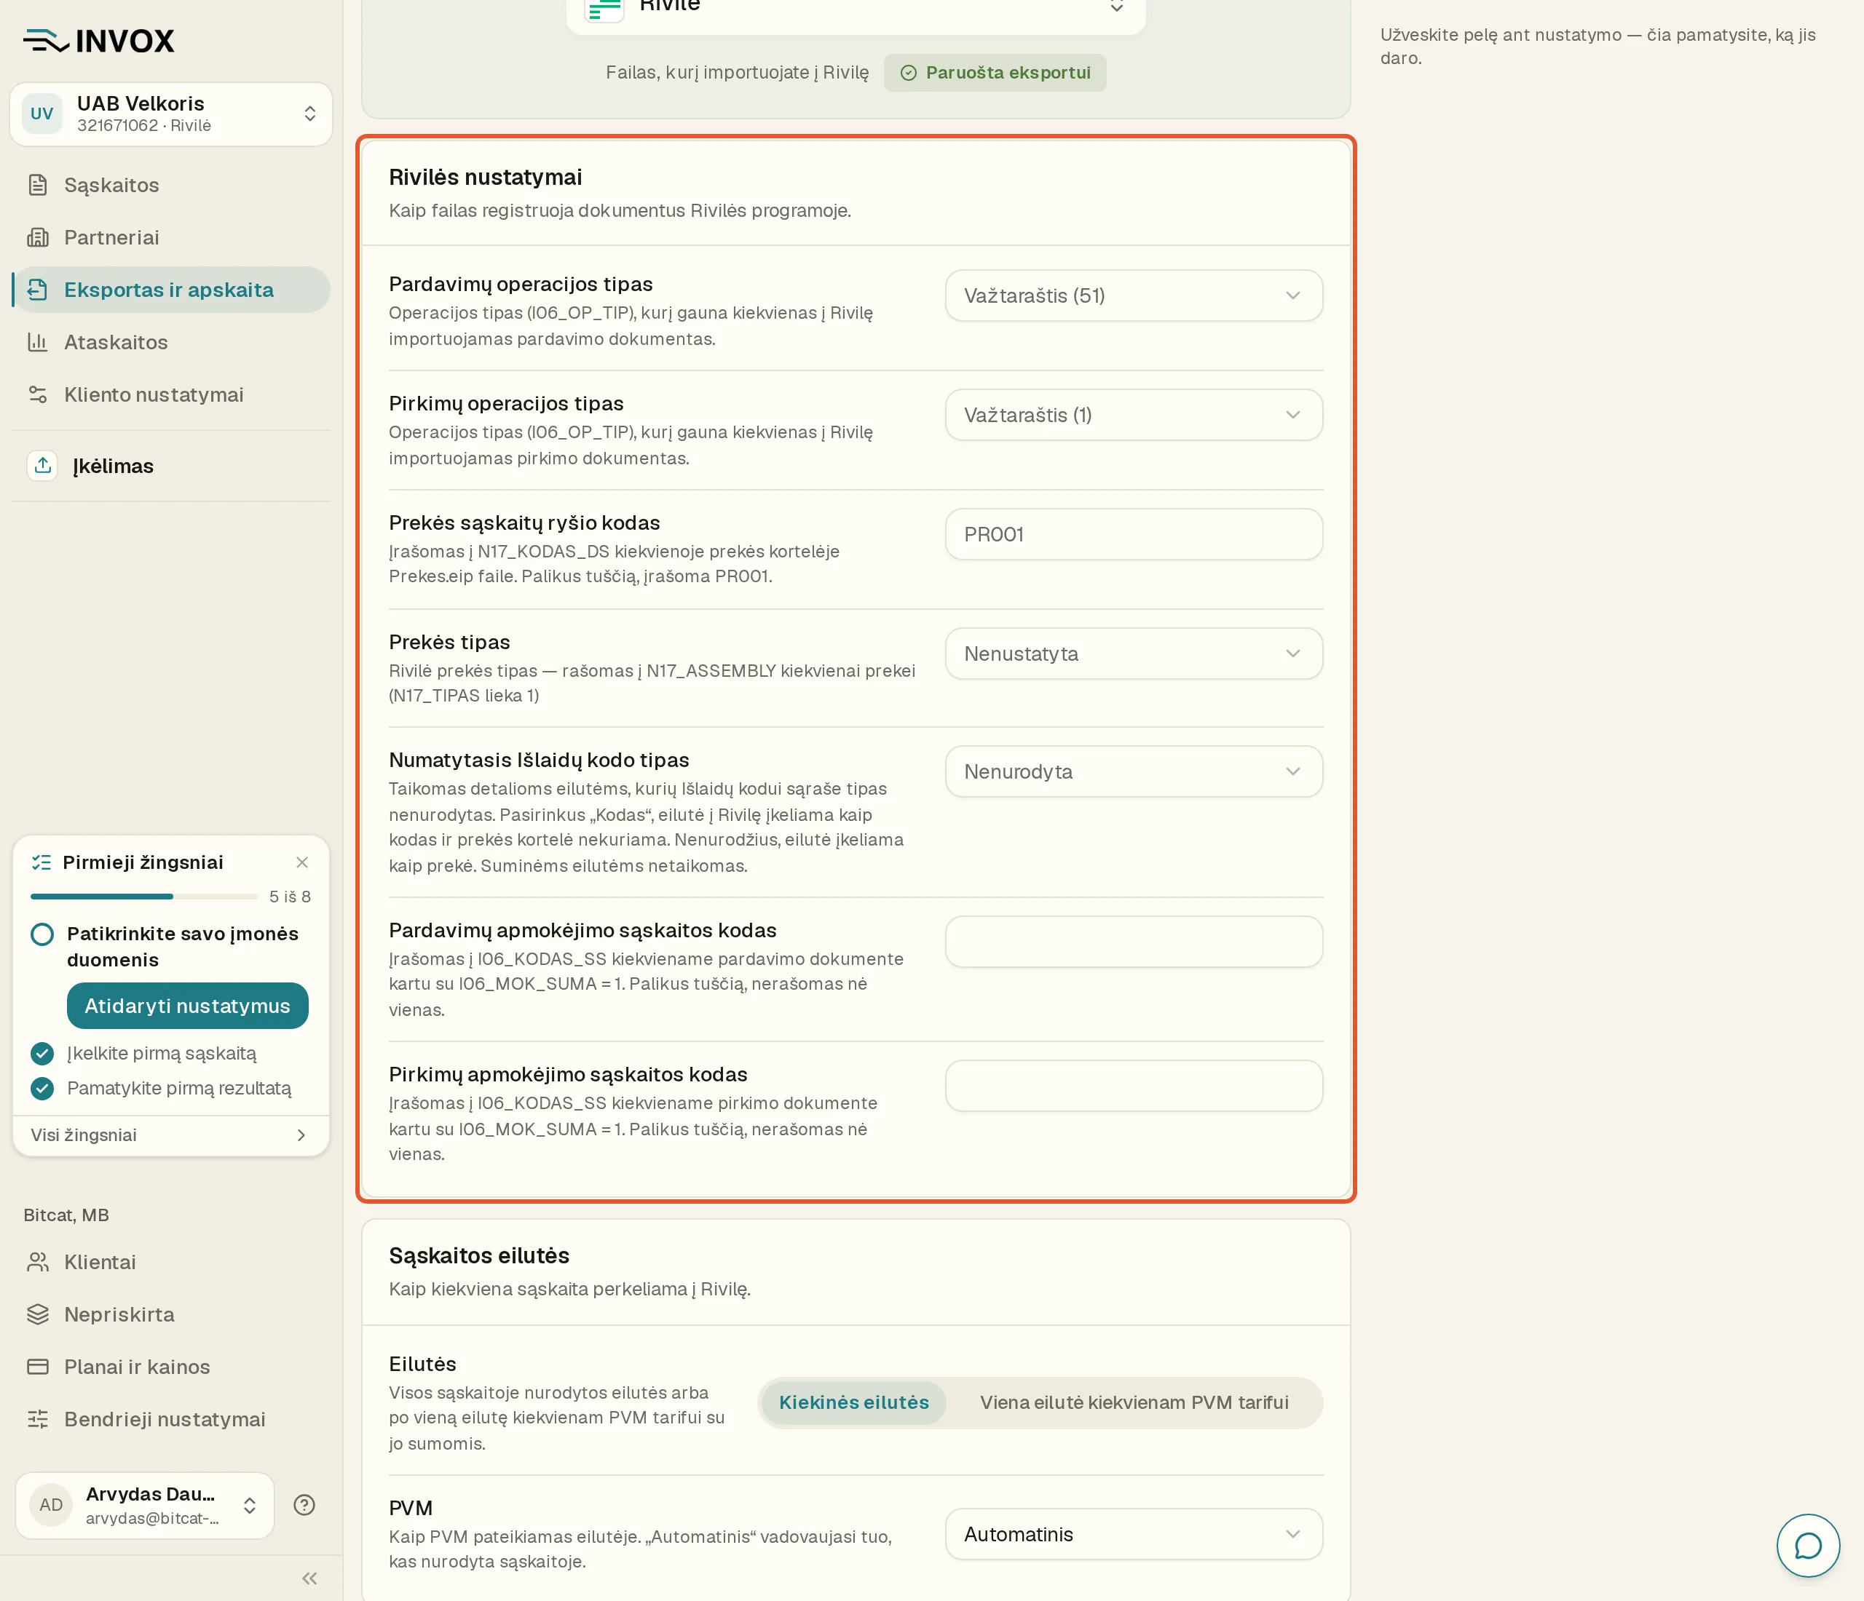Click the UV company avatar

point(42,114)
